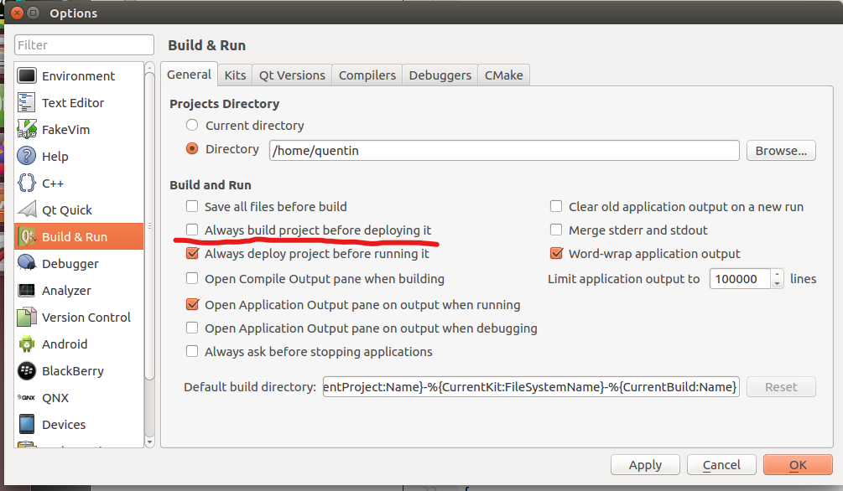
Task: Click the Default build directory field
Action: (x=531, y=387)
